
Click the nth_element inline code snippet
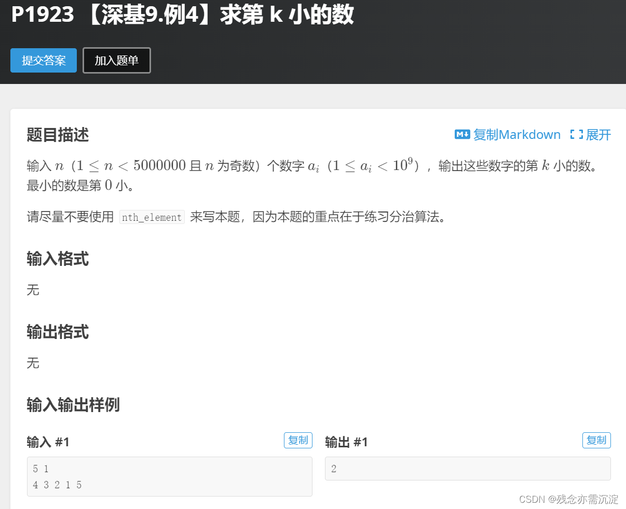[x=152, y=217]
